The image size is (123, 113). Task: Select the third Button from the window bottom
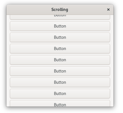[60, 82]
